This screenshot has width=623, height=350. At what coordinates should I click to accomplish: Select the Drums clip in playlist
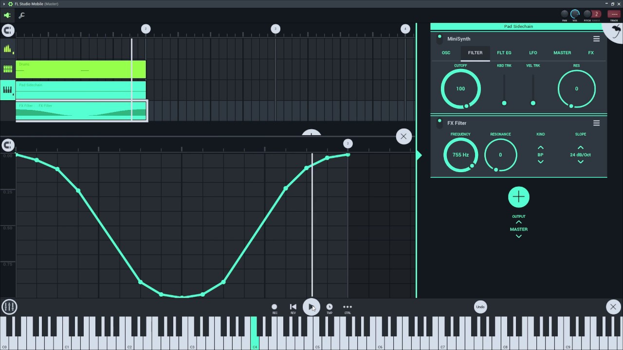tap(81, 69)
